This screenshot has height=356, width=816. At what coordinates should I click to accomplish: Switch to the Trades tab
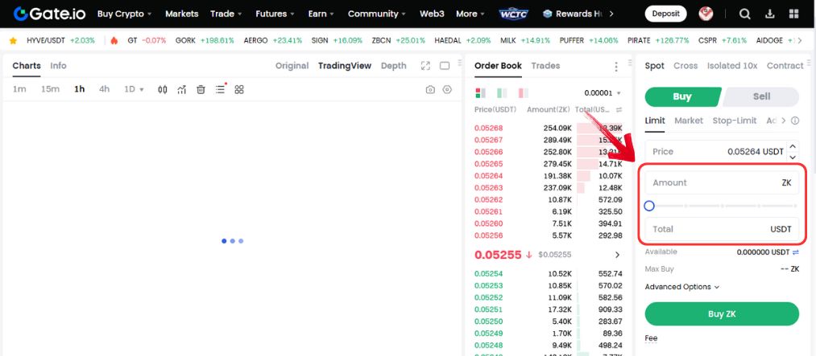tap(545, 66)
